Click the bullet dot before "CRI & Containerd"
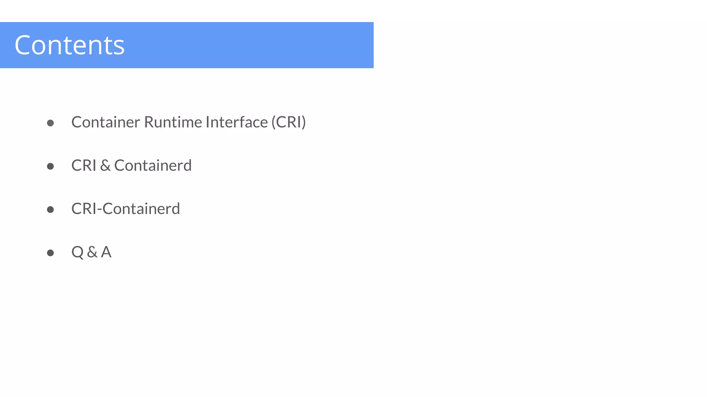This screenshot has width=707, height=397. tap(50, 166)
